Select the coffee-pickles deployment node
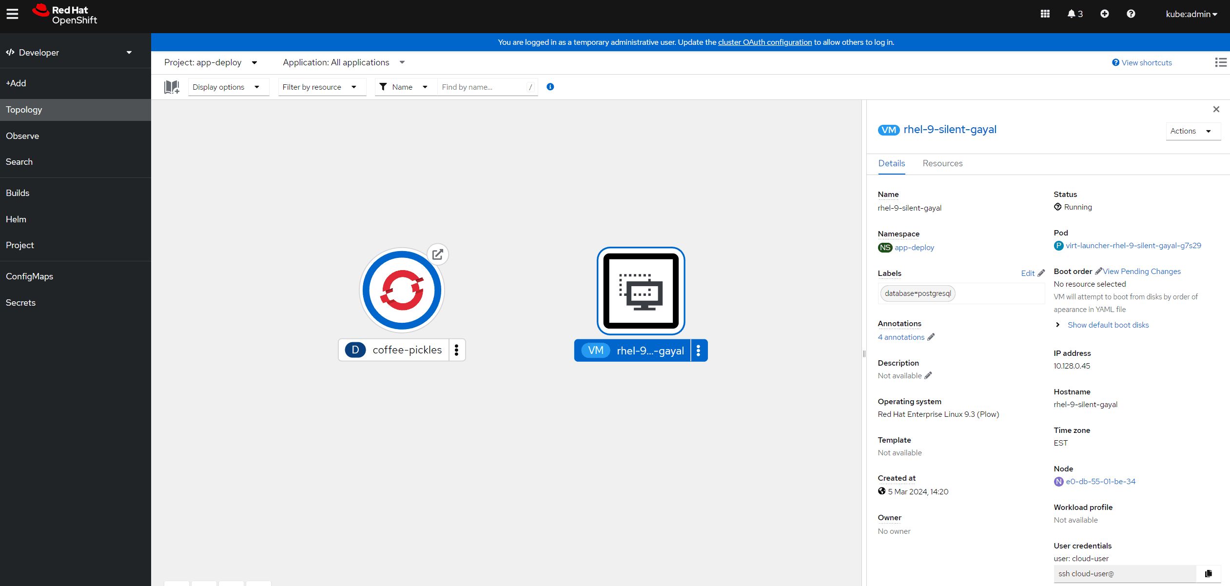Image resolution: width=1230 pixels, height=586 pixels. pyautogui.click(x=402, y=291)
